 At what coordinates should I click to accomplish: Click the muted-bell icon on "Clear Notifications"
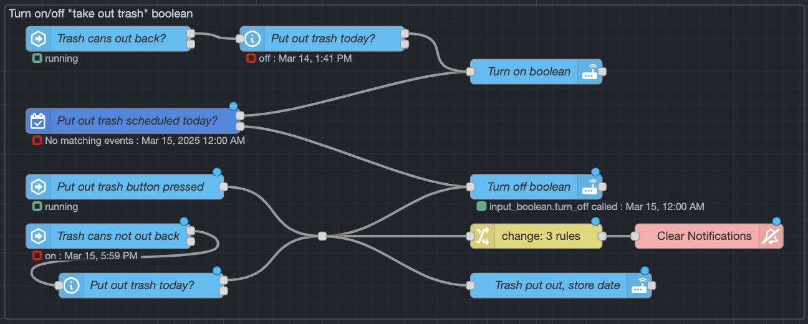[x=771, y=236]
